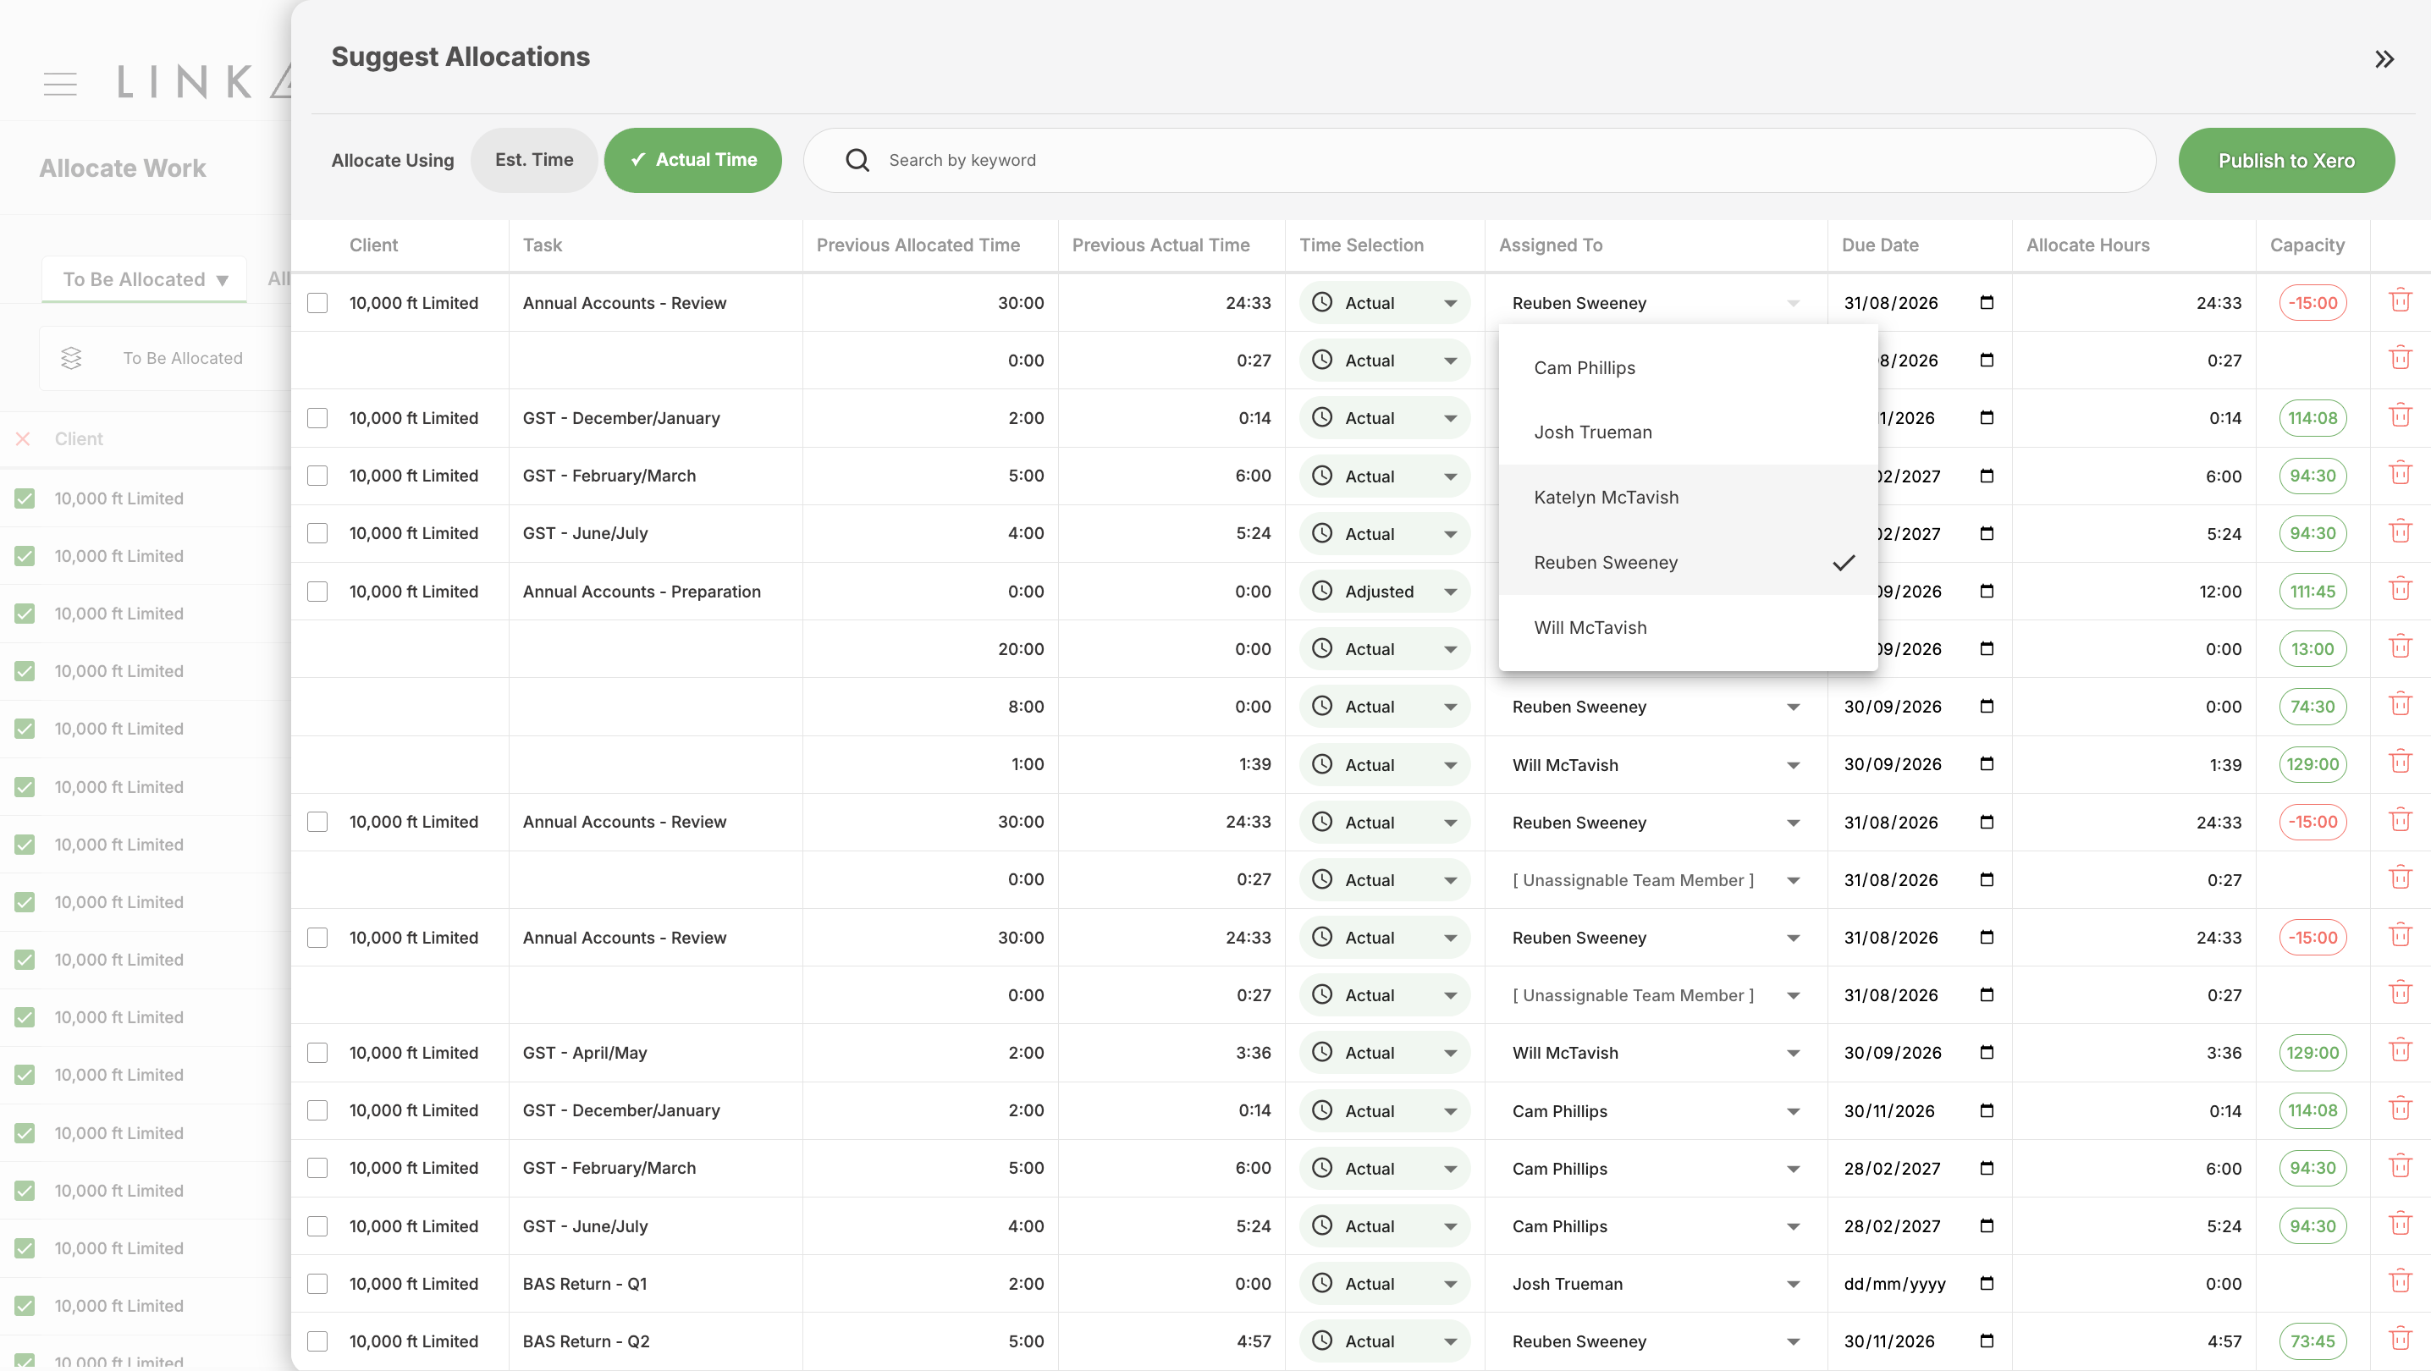
Task: Tick checkbox for BAS Return - Q2
Action: tap(317, 1341)
